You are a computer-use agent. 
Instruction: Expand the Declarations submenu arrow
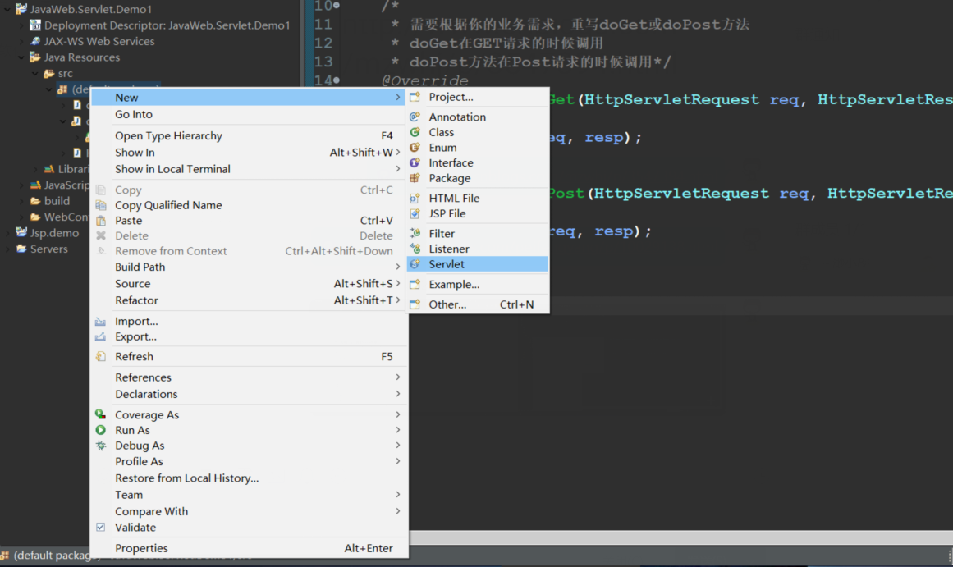[398, 394]
